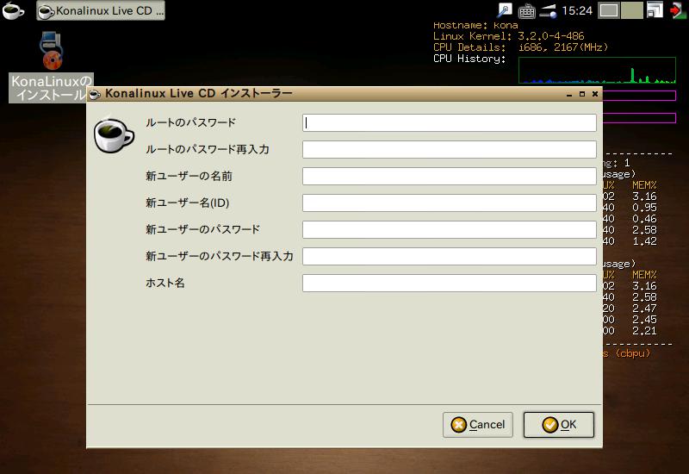Switch to the first workspace in pager
689x474 pixels.
(609, 10)
